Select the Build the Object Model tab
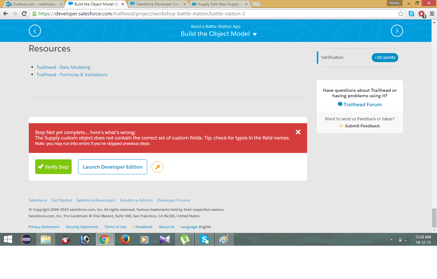 (96, 4)
